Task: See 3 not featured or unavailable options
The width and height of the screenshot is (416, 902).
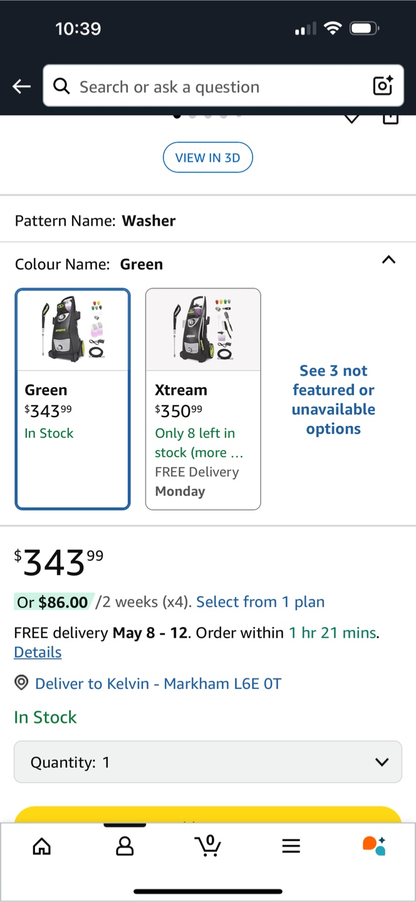Action: click(x=333, y=400)
